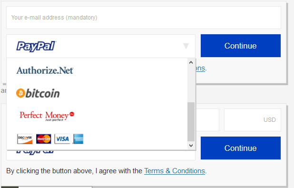Focus the e-mail address field
Viewport: 294px width, 188px height.
pos(144,18)
